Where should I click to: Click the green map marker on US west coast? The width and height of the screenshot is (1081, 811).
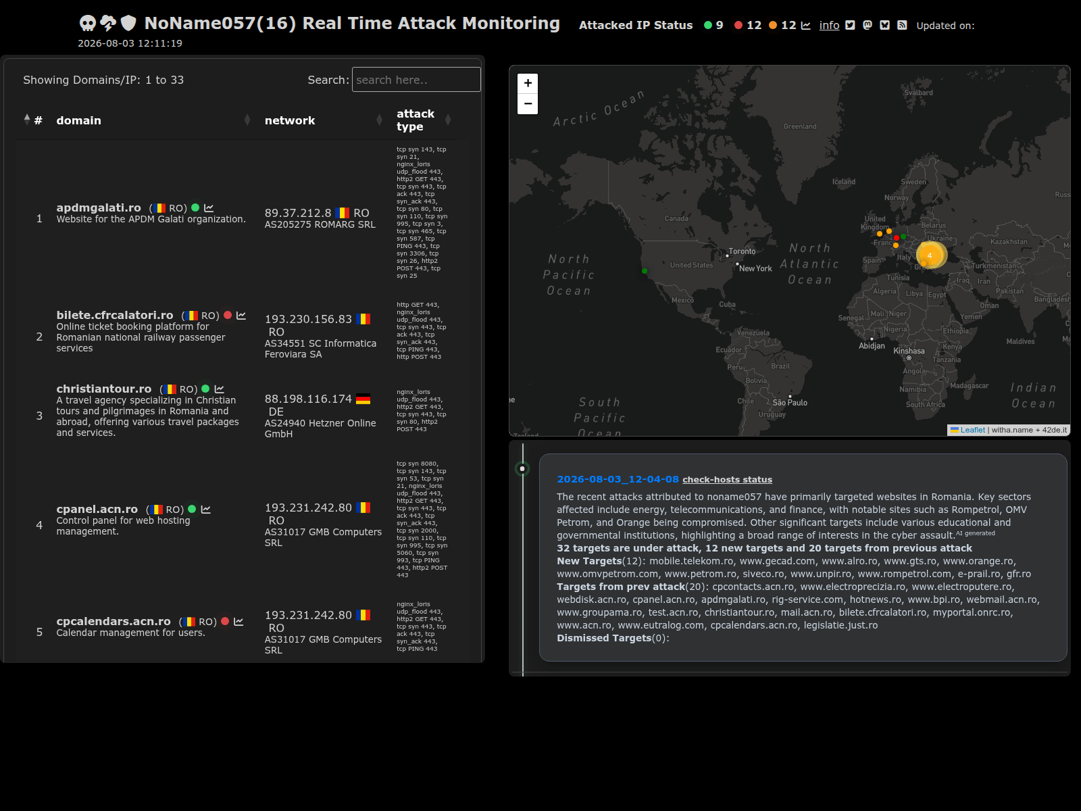coord(645,271)
